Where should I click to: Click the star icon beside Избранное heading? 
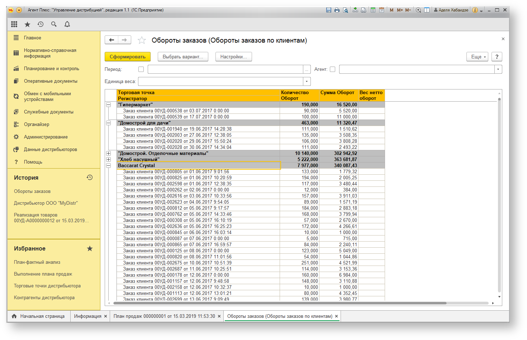[90, 248]
